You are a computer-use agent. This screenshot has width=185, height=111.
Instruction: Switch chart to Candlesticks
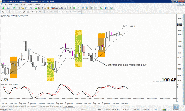tap(74, 8)
